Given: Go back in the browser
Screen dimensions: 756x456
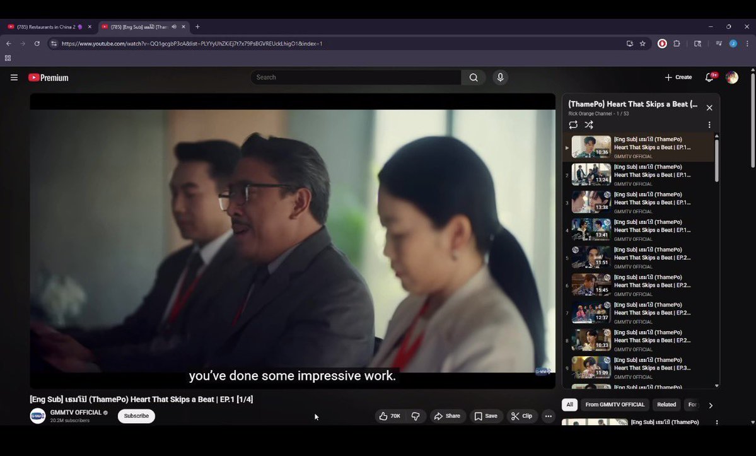Looking at the screenshot, I should click(9, 44).
